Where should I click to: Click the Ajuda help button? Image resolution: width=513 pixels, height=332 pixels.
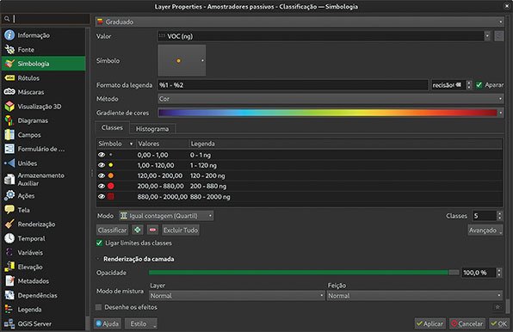(x=108, y=323)
